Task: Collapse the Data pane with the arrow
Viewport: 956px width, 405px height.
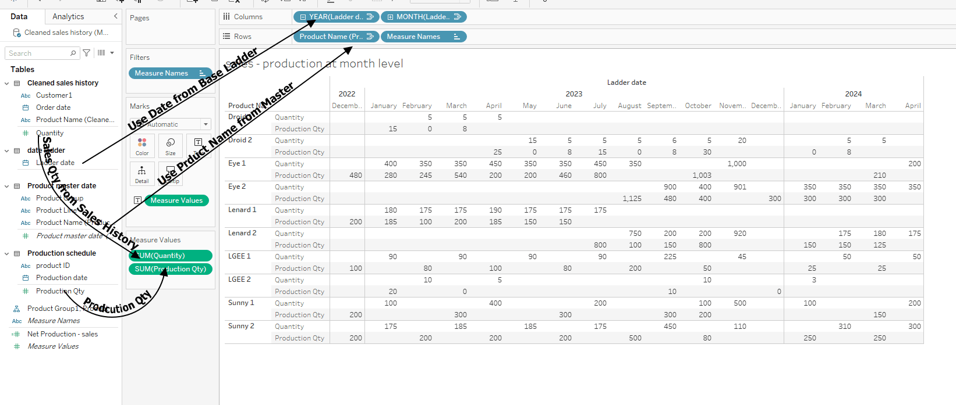Action: tap(115, 16)
